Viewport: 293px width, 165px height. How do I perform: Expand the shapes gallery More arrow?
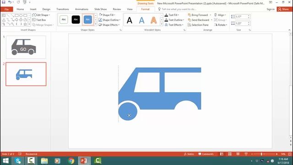point(29,24)
